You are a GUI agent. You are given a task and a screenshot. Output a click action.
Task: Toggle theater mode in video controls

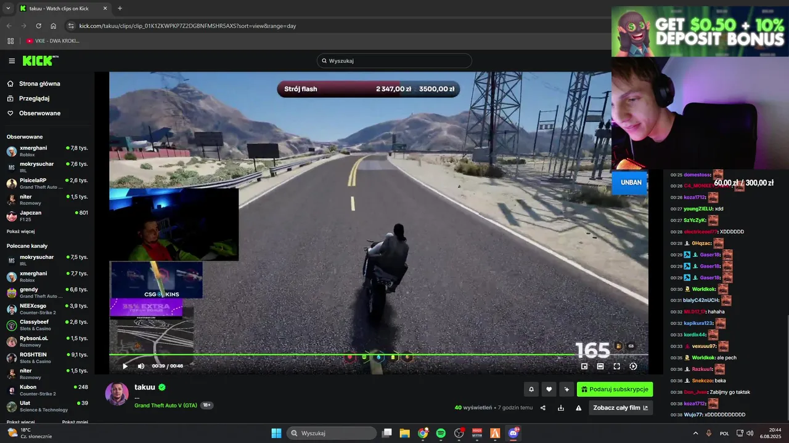point(600,366)
